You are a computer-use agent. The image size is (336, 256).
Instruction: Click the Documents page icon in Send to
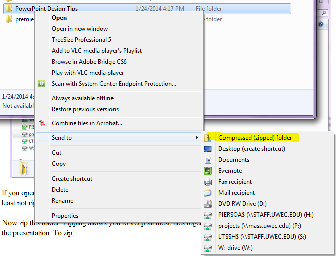pos(208,160)
